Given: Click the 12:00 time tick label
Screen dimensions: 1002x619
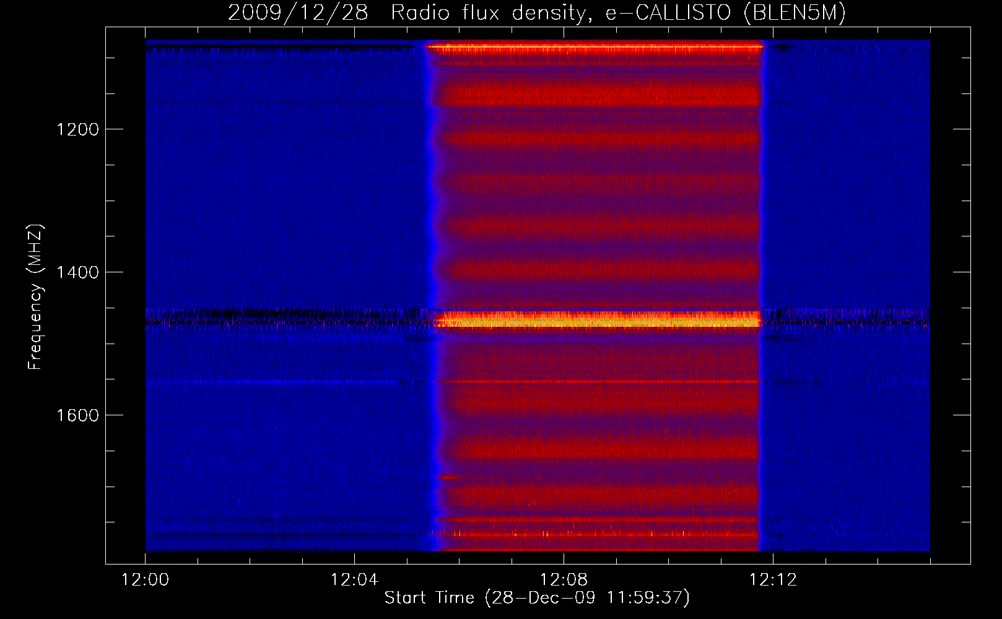Looking at the screenshot, I should tap(146, 580).
